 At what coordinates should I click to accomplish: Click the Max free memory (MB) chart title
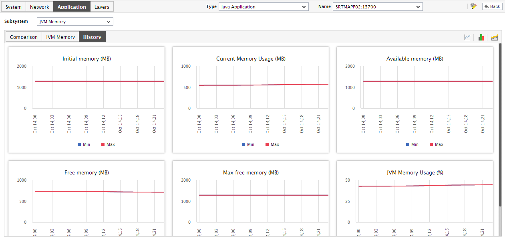251,172
